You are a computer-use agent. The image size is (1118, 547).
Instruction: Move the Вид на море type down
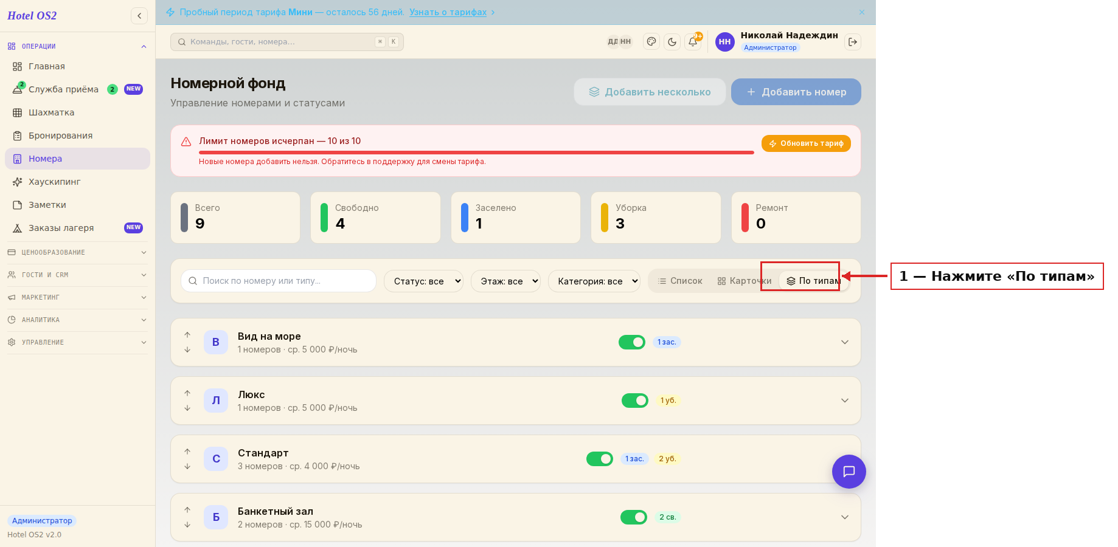click(187, 349)
